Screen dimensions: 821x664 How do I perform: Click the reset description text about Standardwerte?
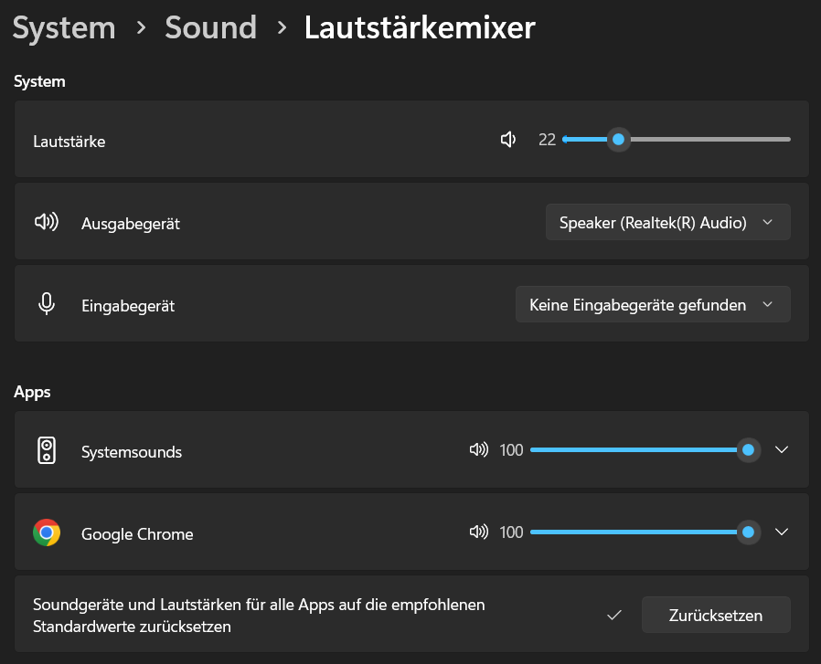tap(259, 616)
